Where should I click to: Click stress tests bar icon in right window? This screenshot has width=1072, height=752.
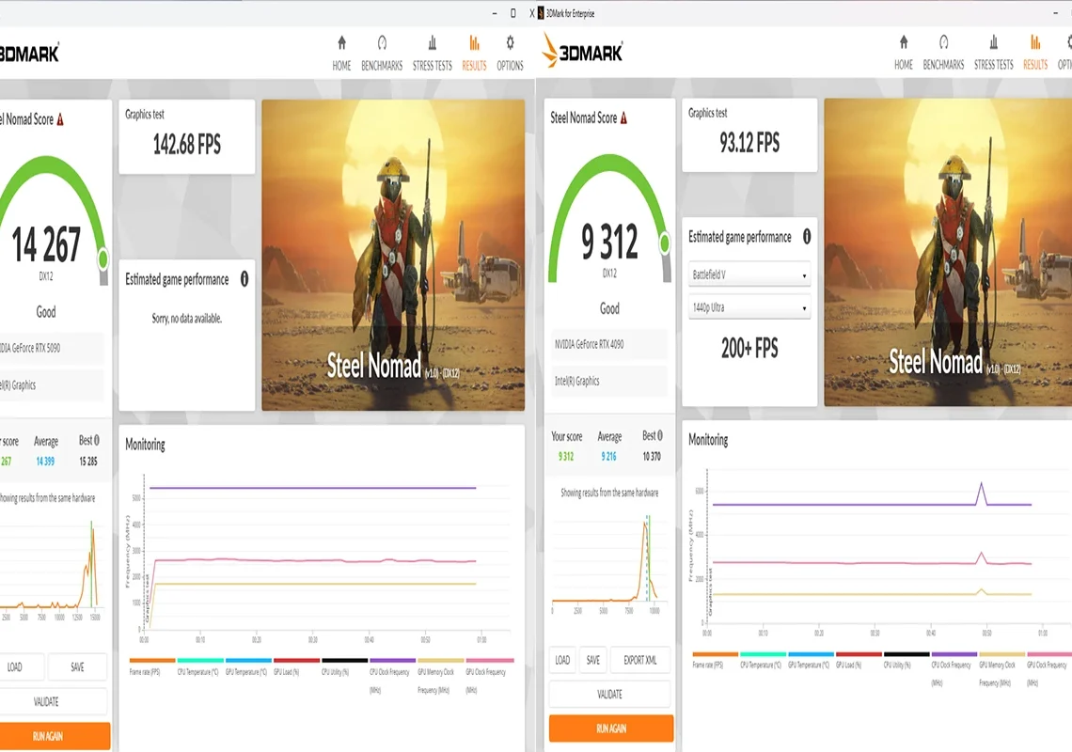click(994, 42)
